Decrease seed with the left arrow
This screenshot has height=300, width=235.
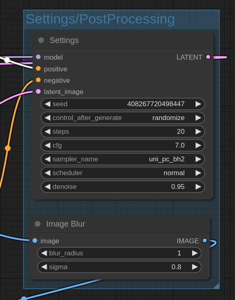point(47,104)
